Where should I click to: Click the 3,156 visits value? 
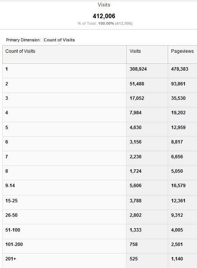click(135, 142)
